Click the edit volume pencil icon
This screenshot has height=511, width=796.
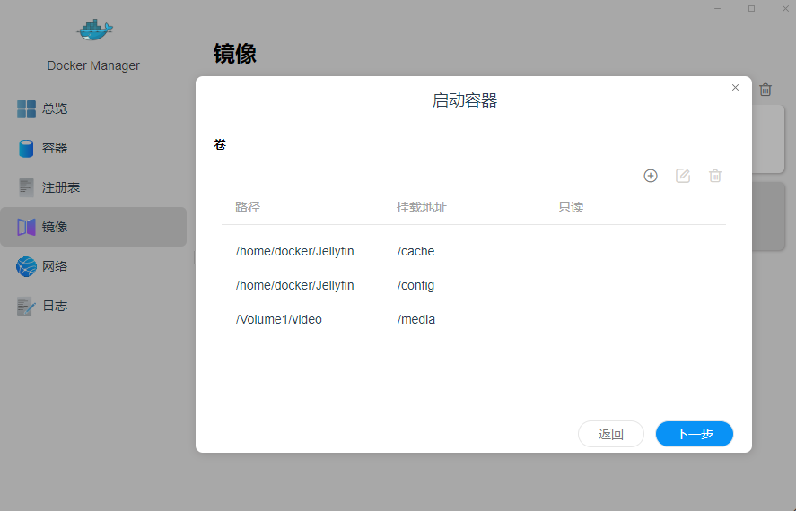tap(683, 176)
